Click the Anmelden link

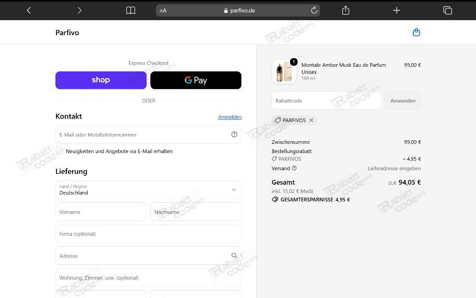pos(230,117)
